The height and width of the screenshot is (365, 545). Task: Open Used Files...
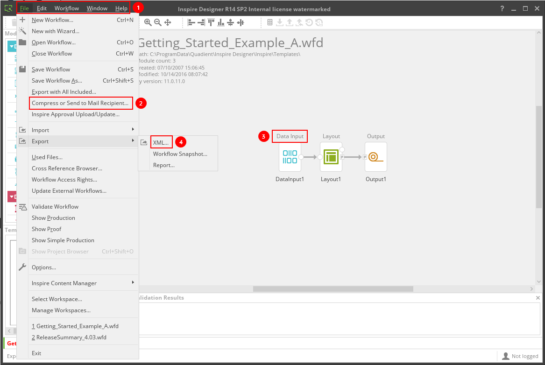[78, 157]
